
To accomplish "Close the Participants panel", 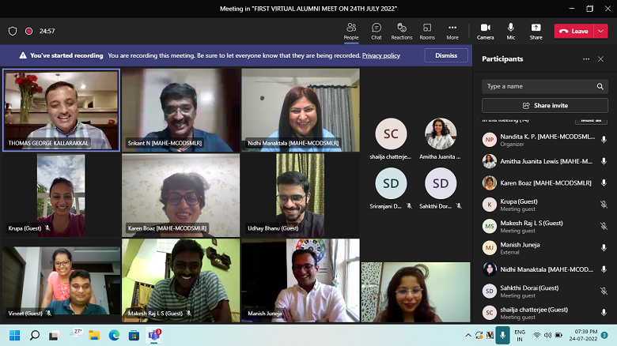I will (602, 59).
